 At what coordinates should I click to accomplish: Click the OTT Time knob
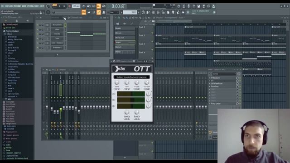[x=127, y=82]
